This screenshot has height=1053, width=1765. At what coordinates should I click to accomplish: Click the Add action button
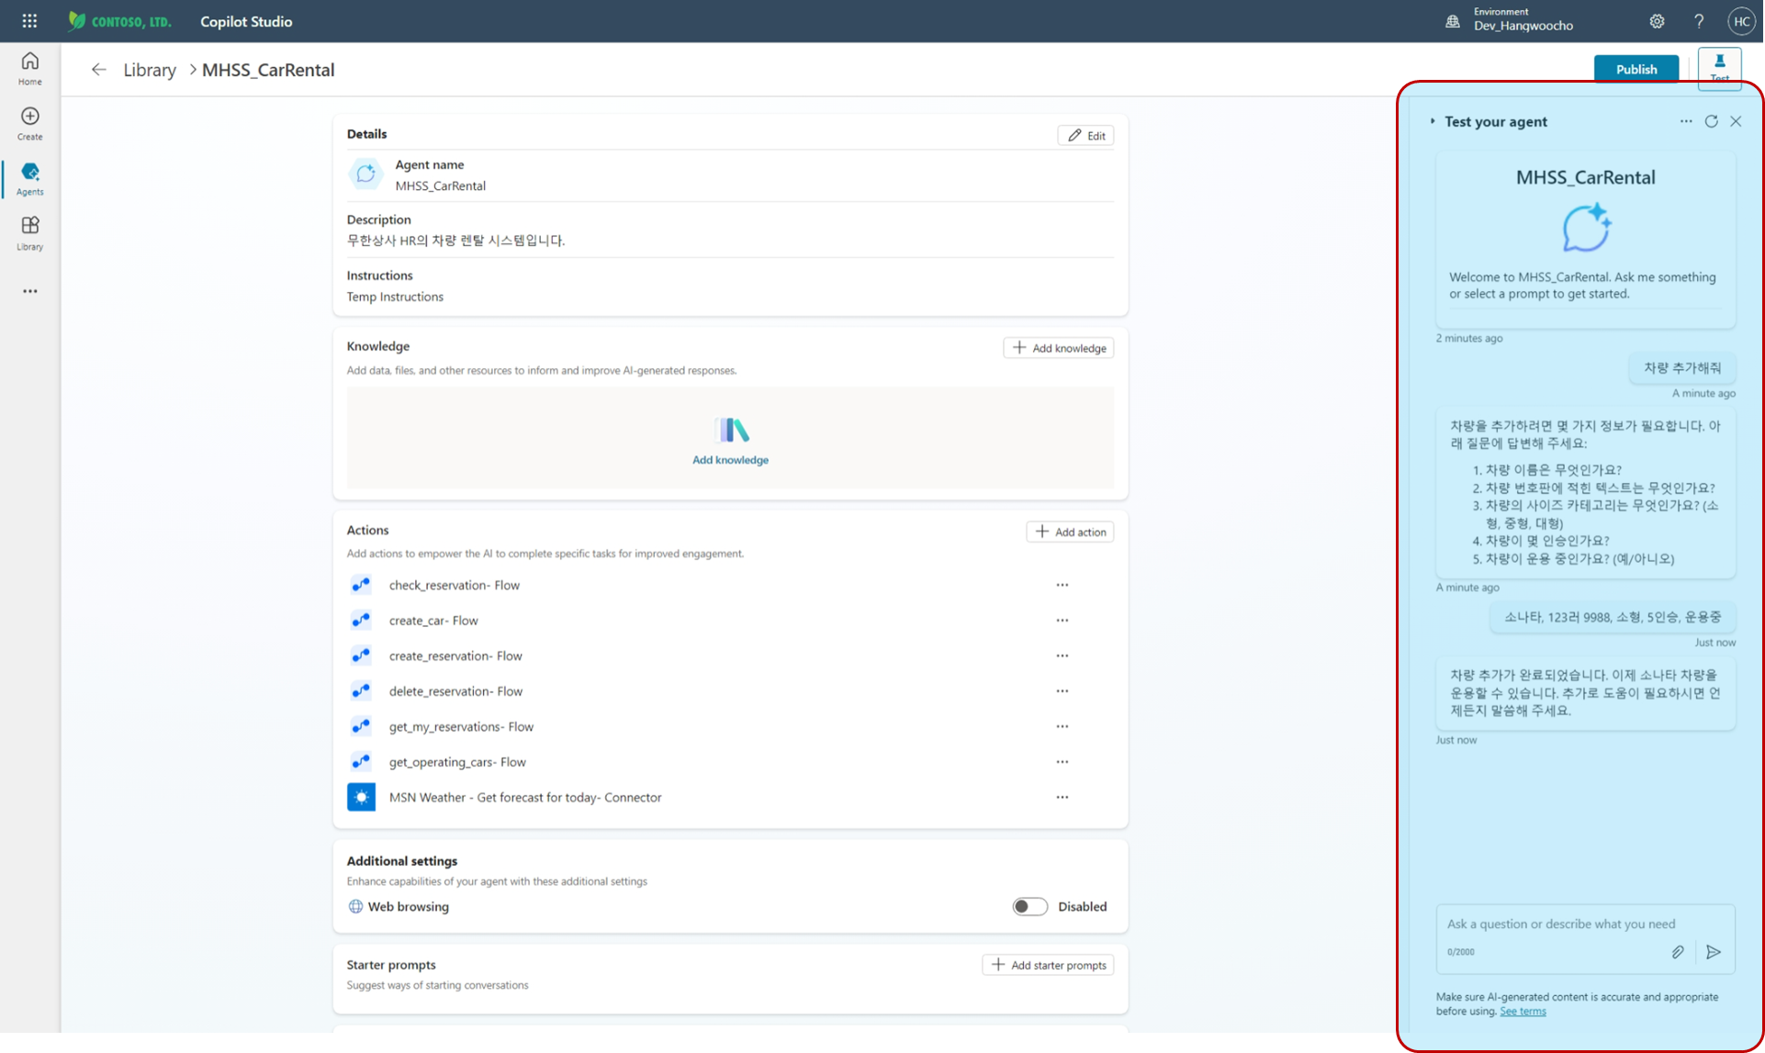(x=1070, y=532)
